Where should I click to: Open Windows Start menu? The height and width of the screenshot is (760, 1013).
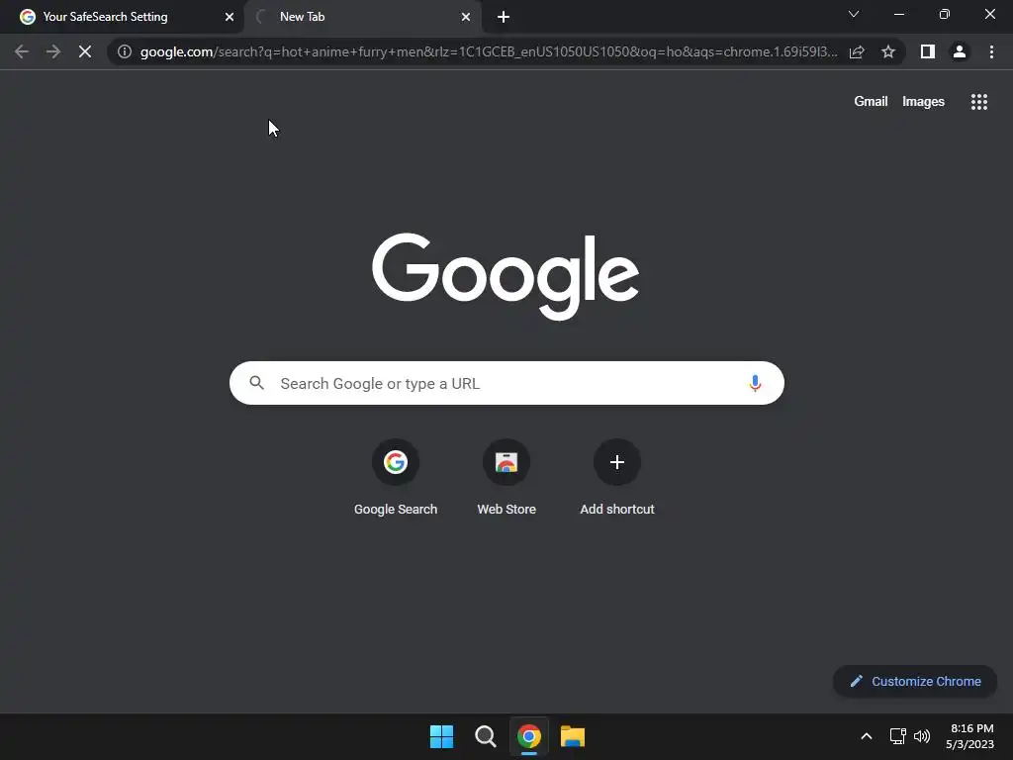(x=442, y=736)
